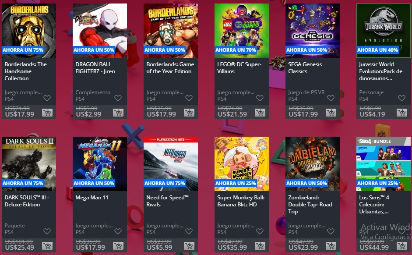Open Los Sims 4 Bundle cover image
Image resolution: width=412 pixels, height=255 pixels.
[384, 164]
